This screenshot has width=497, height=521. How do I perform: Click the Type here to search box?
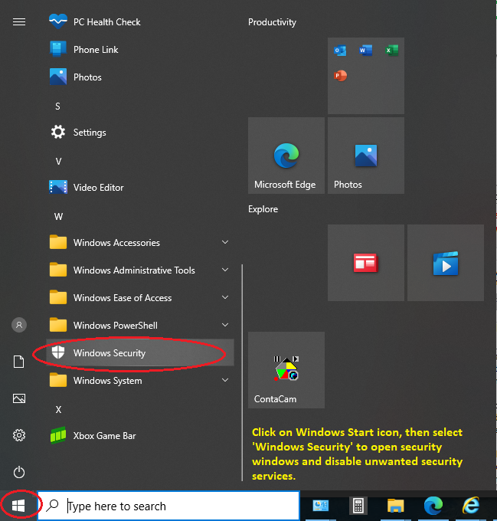[x=168, y=506]
